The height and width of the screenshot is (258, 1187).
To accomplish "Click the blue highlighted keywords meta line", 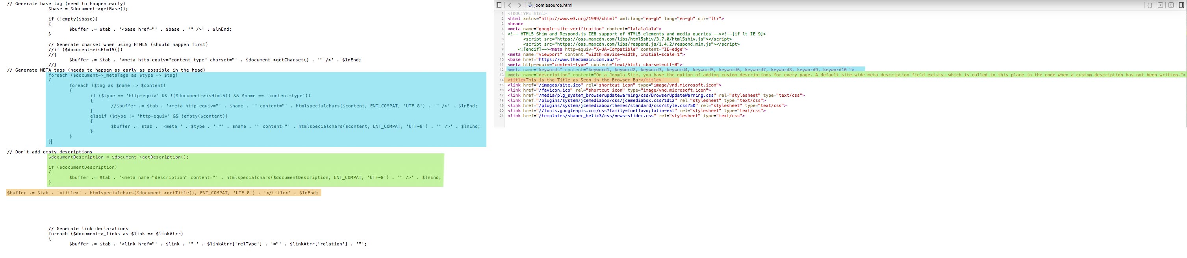I will [681, 70].
